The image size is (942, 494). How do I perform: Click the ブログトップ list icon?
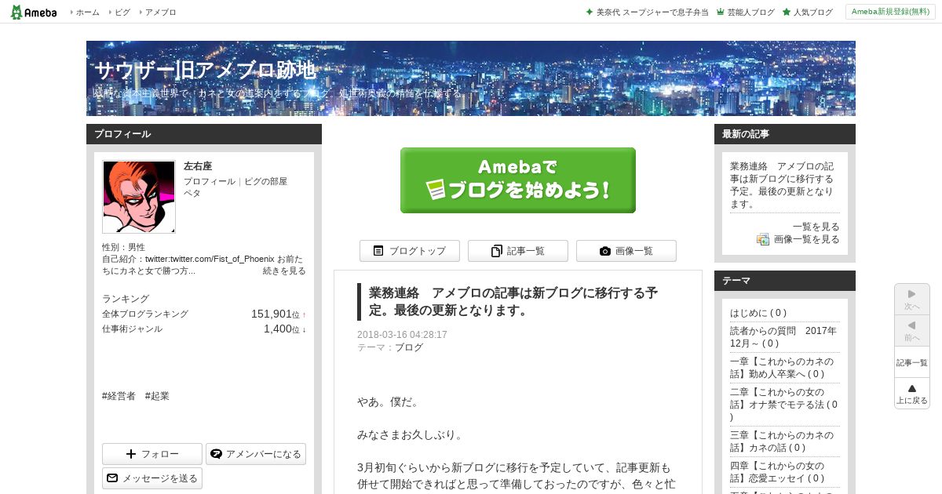tap(378, 251)
